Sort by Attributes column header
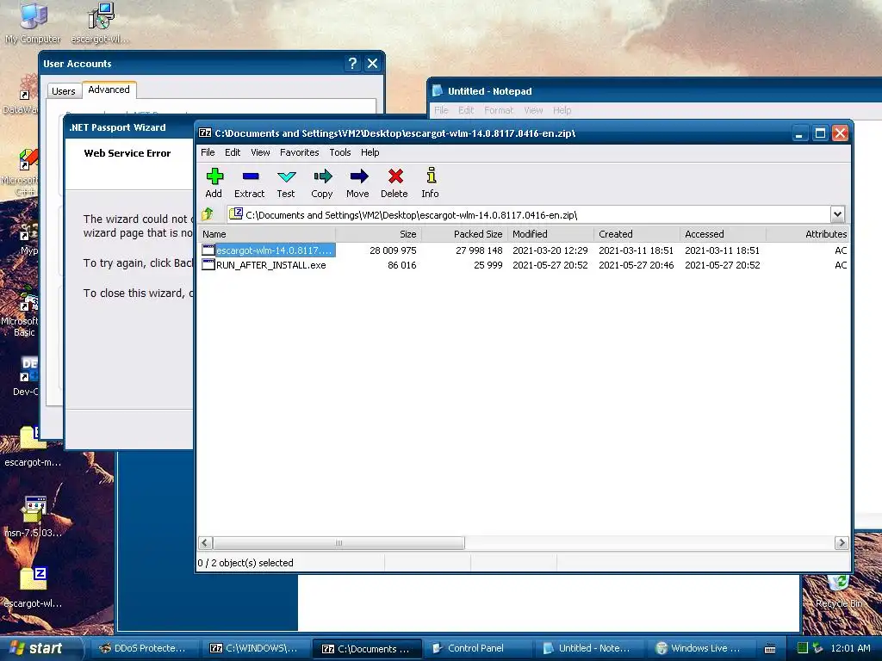882x661 pixels. pos(807,234)
